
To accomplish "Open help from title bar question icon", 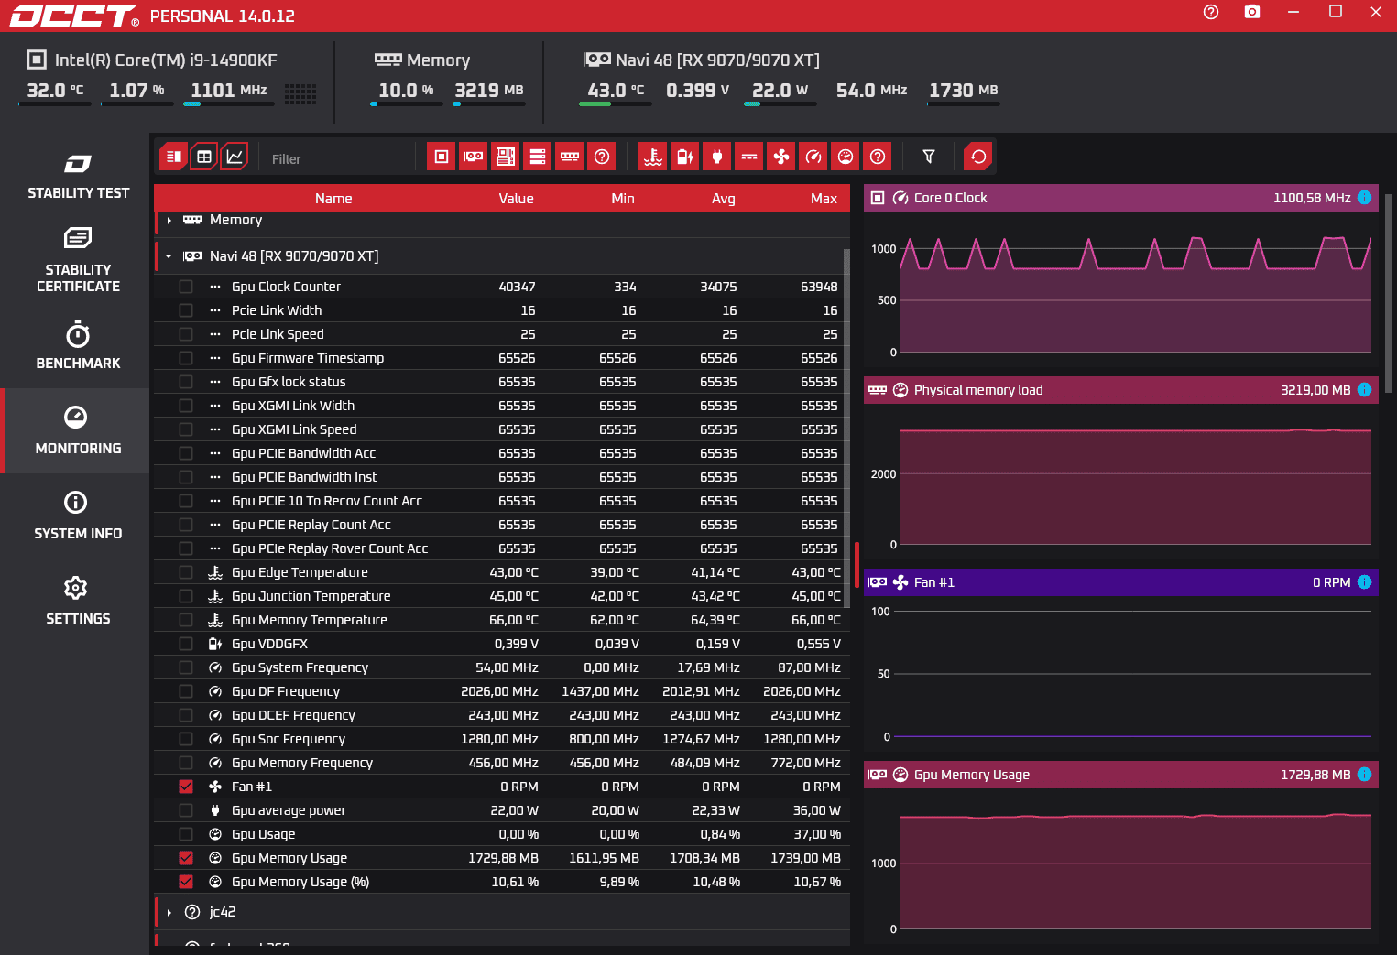I will tap(1211, 12).
